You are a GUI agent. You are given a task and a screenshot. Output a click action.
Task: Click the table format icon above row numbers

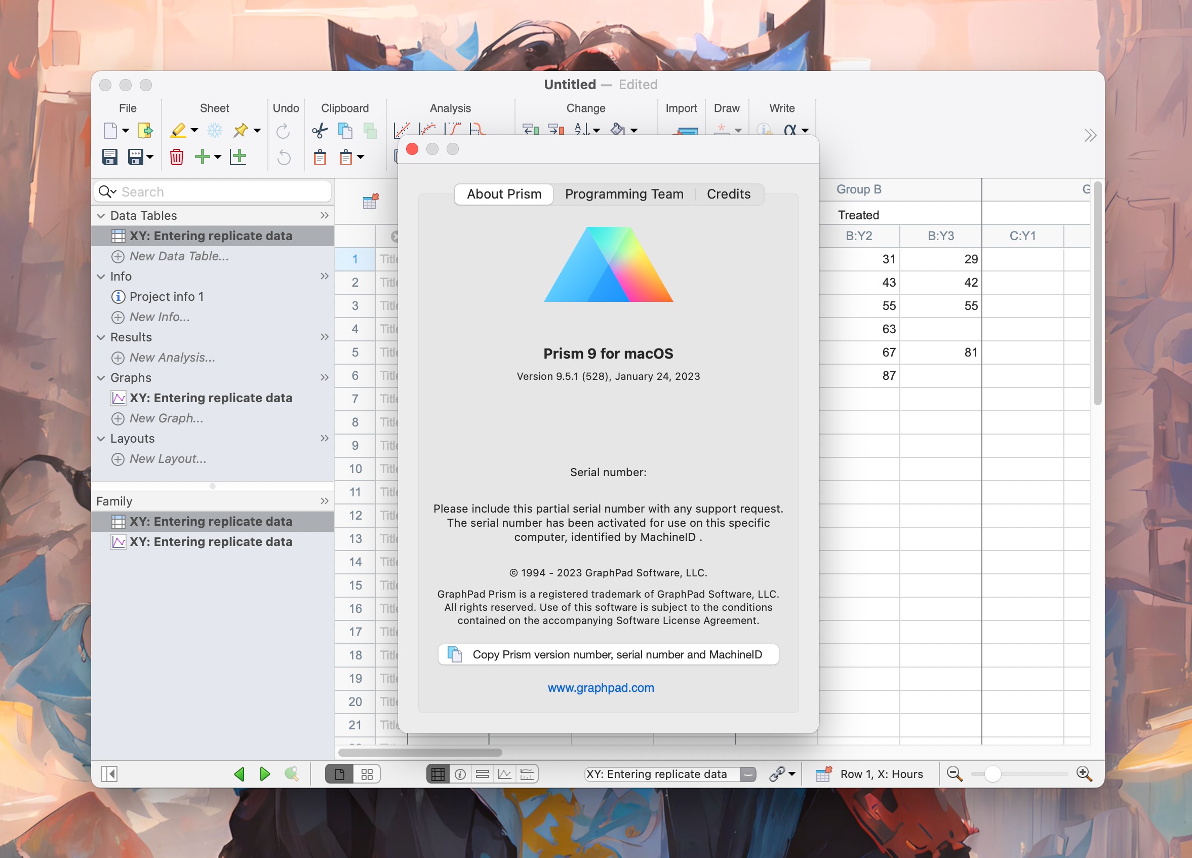coord(371,202)
